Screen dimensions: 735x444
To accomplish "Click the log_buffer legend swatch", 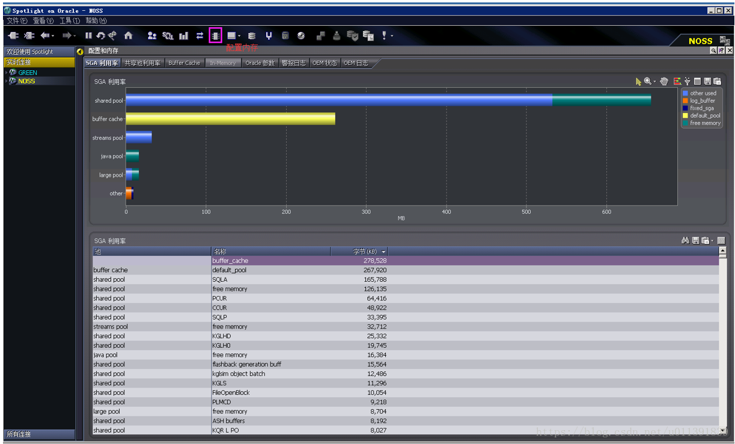I will click(685, 100).
